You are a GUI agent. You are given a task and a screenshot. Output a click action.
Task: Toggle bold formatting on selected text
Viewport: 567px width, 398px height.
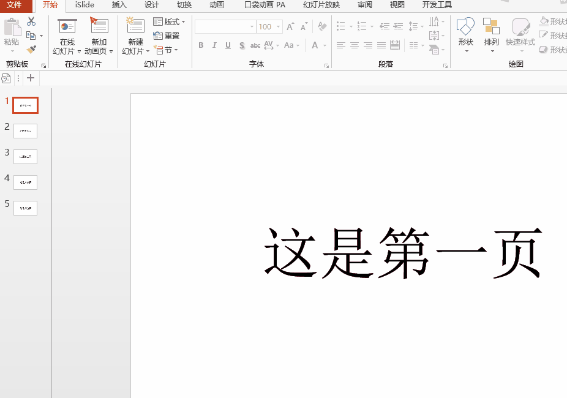(x=201, y=45)
